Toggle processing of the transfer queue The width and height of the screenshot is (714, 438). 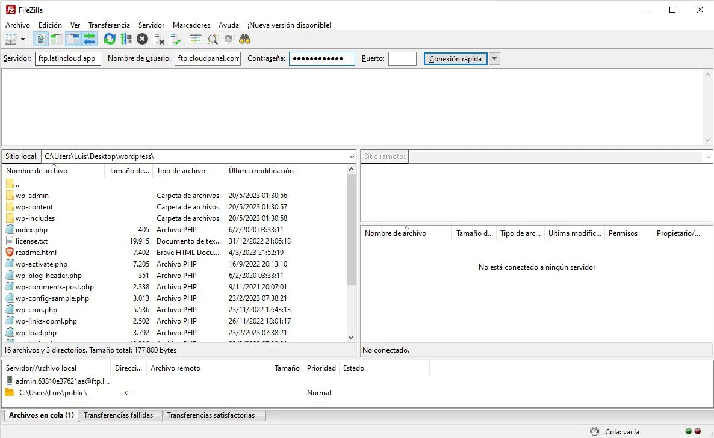coord(126,39)
